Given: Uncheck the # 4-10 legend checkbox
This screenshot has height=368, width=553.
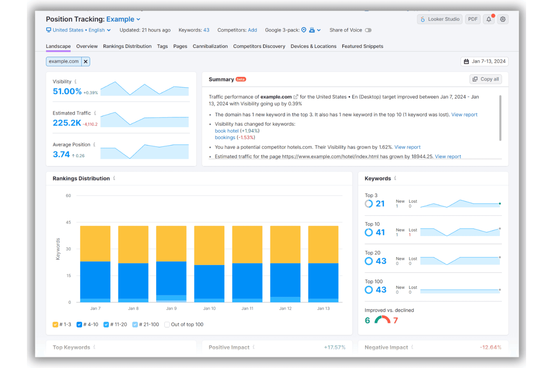Looking at the screenshot, I should pyautogui.click(x=79, y=324).
